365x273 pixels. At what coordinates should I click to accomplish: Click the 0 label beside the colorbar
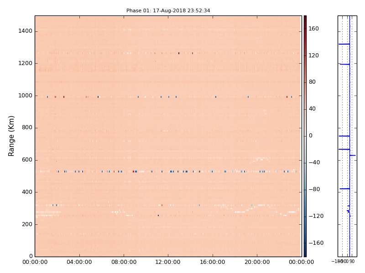(x=311, y=136)
